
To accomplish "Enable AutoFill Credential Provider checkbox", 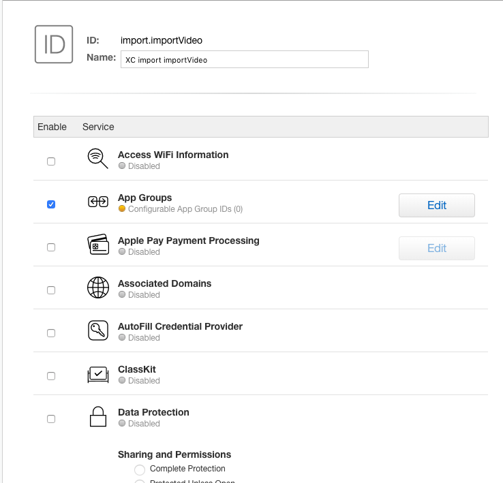I will tap(51, 333).
